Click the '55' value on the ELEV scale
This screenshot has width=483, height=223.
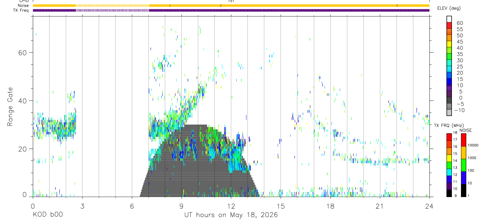click(x=460, y=29)
